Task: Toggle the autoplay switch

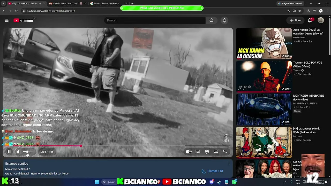Action: pos(189,152)
